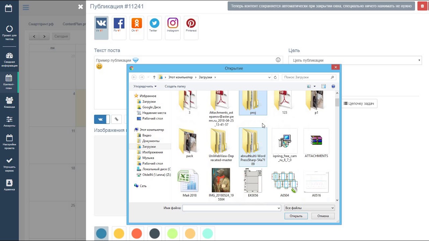
Task: Open Сводная информация in the sidebar
Action: click(x=9, y=60)
